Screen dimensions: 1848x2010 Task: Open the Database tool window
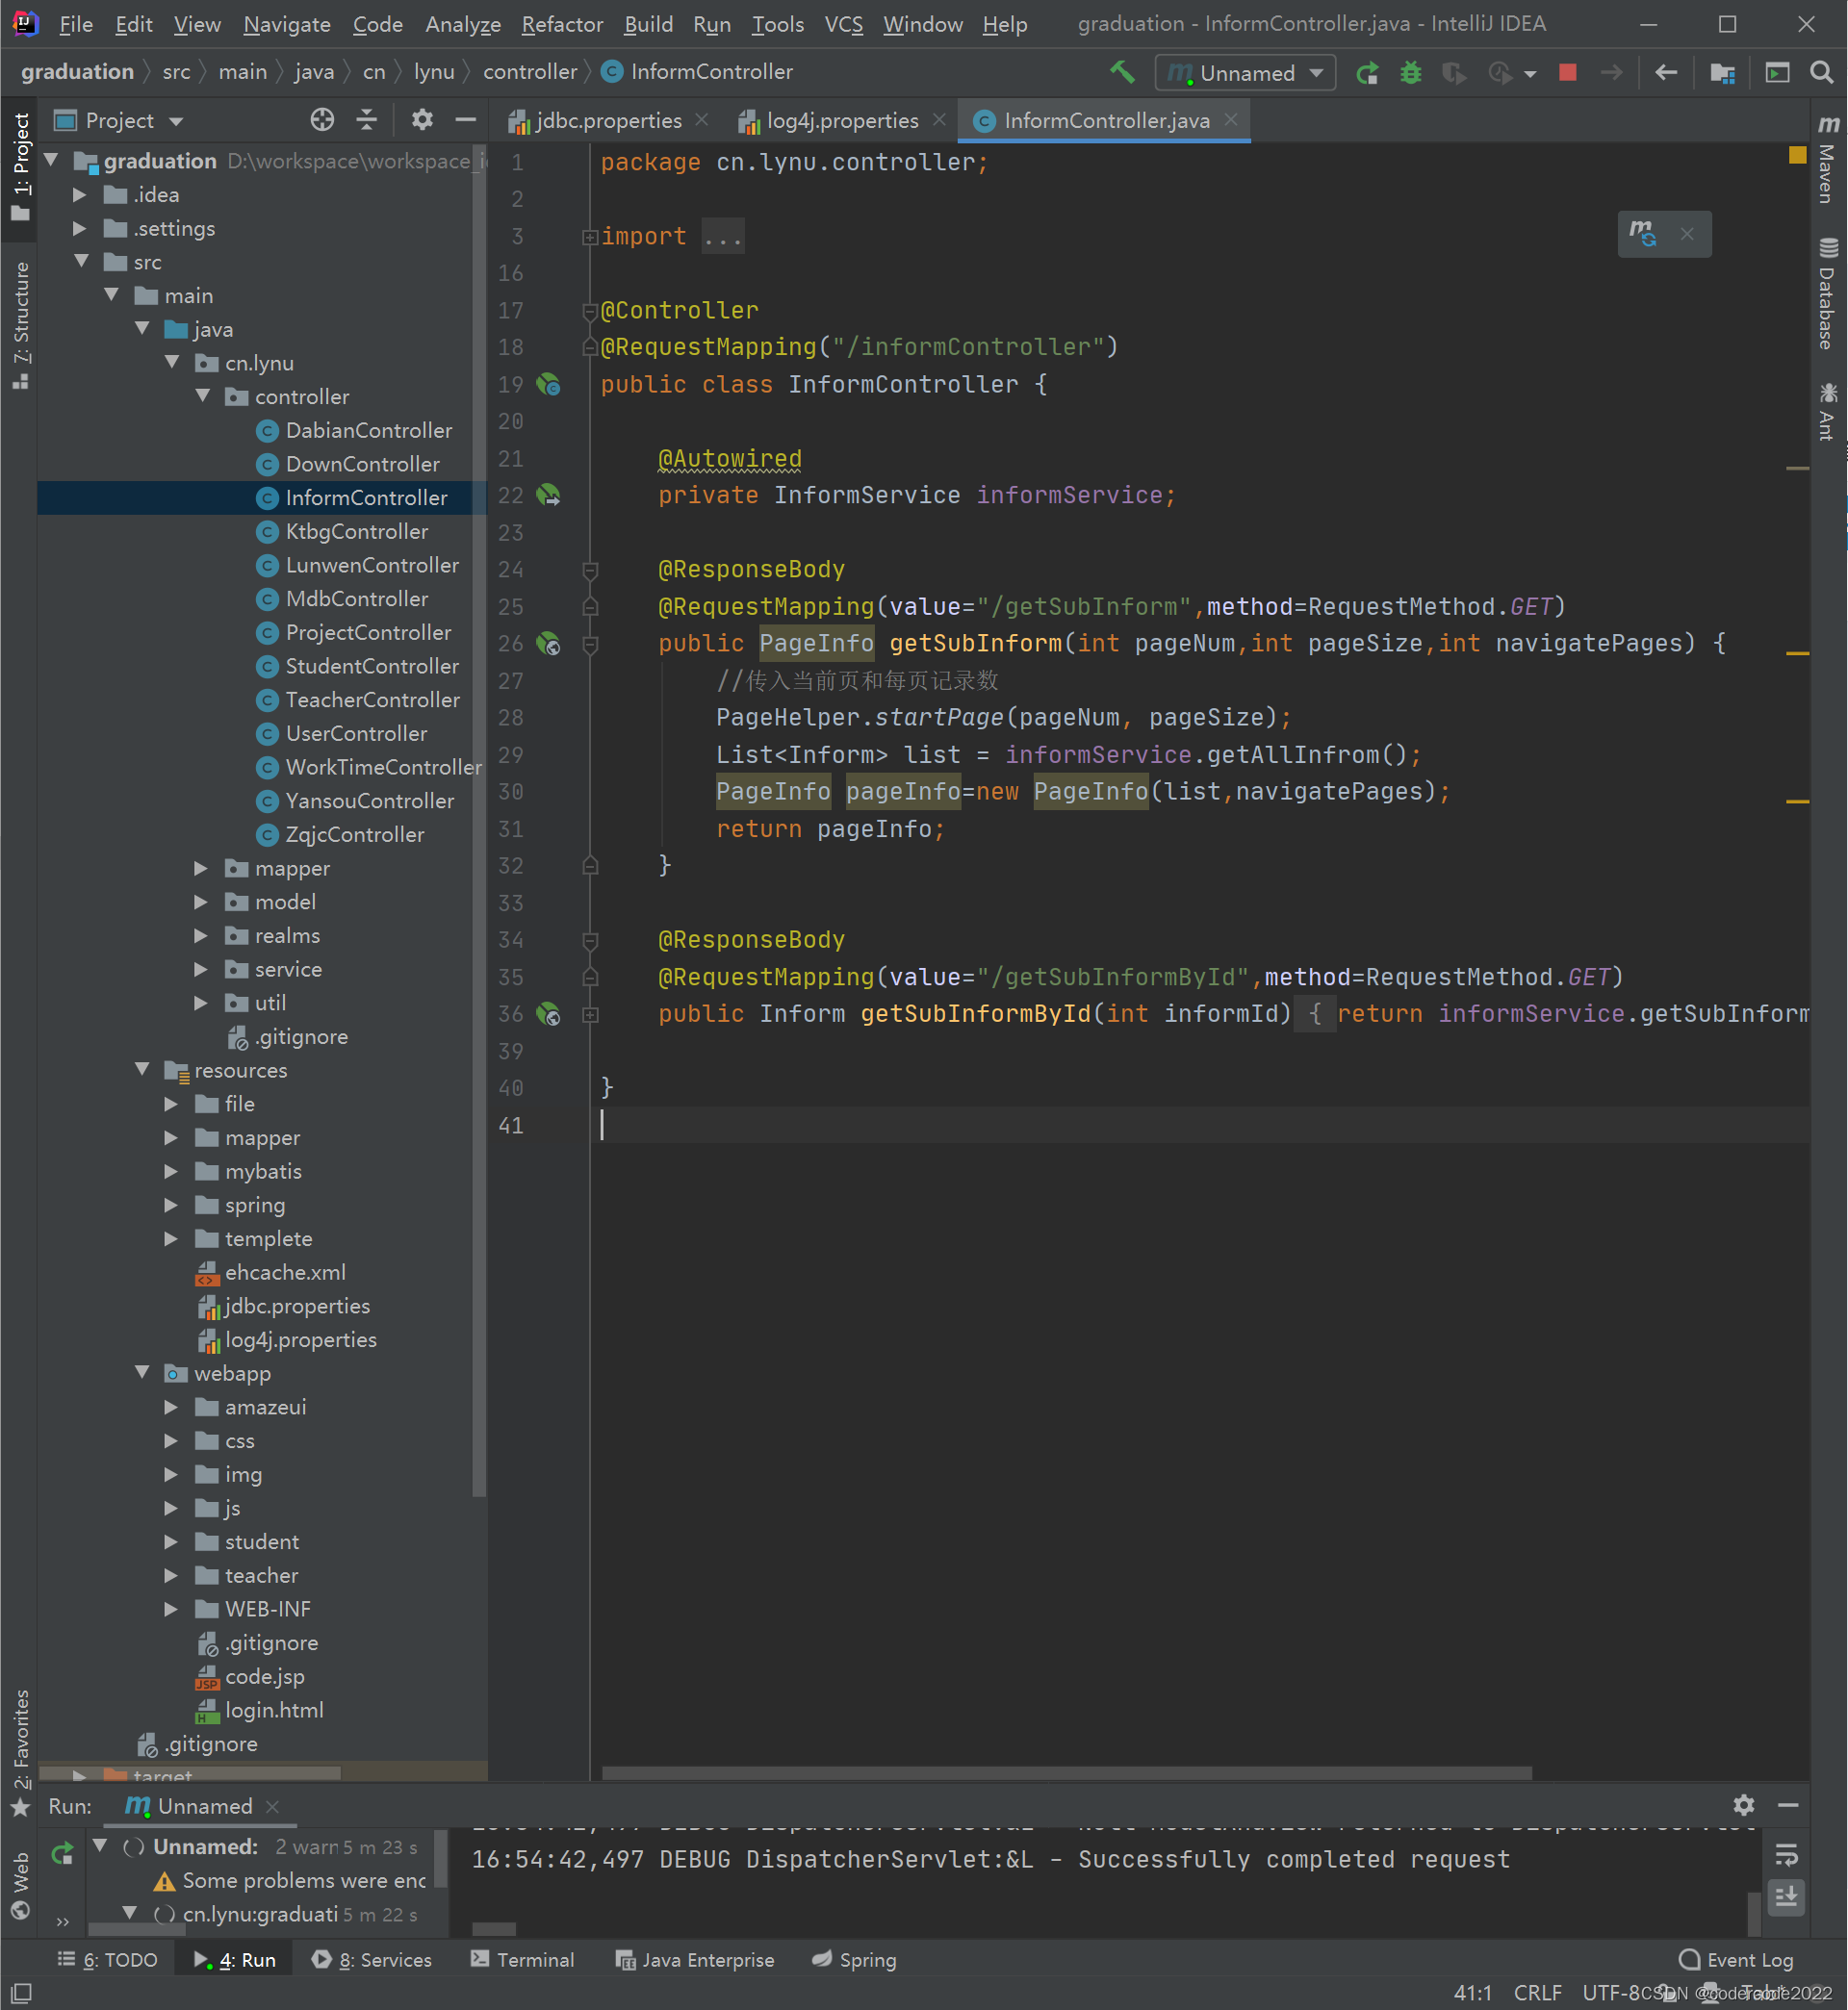[1827, 293]
